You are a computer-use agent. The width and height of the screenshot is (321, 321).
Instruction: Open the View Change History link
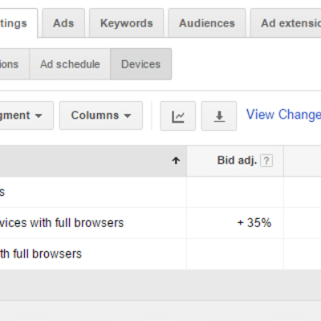pos(283,115)
